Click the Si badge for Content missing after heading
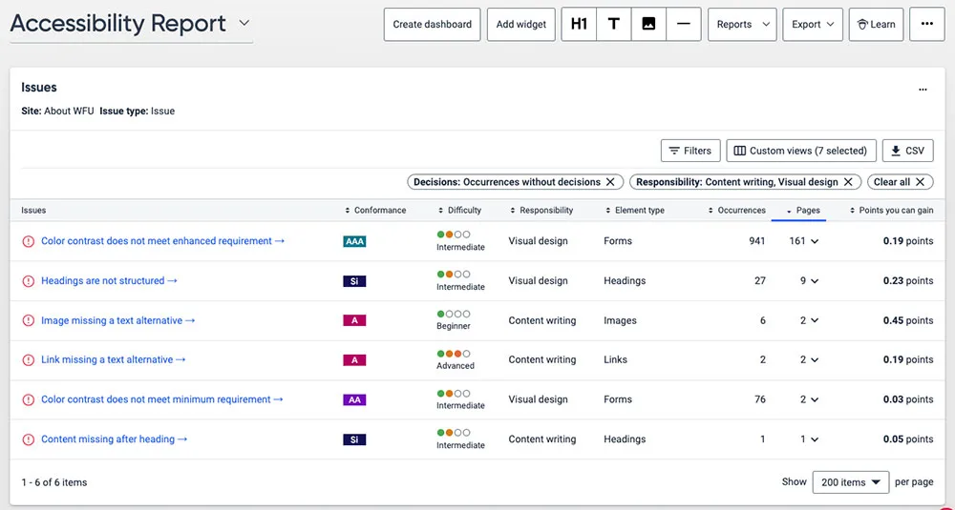The width and height of the screenshot is (955, 510). click(354, 439)
